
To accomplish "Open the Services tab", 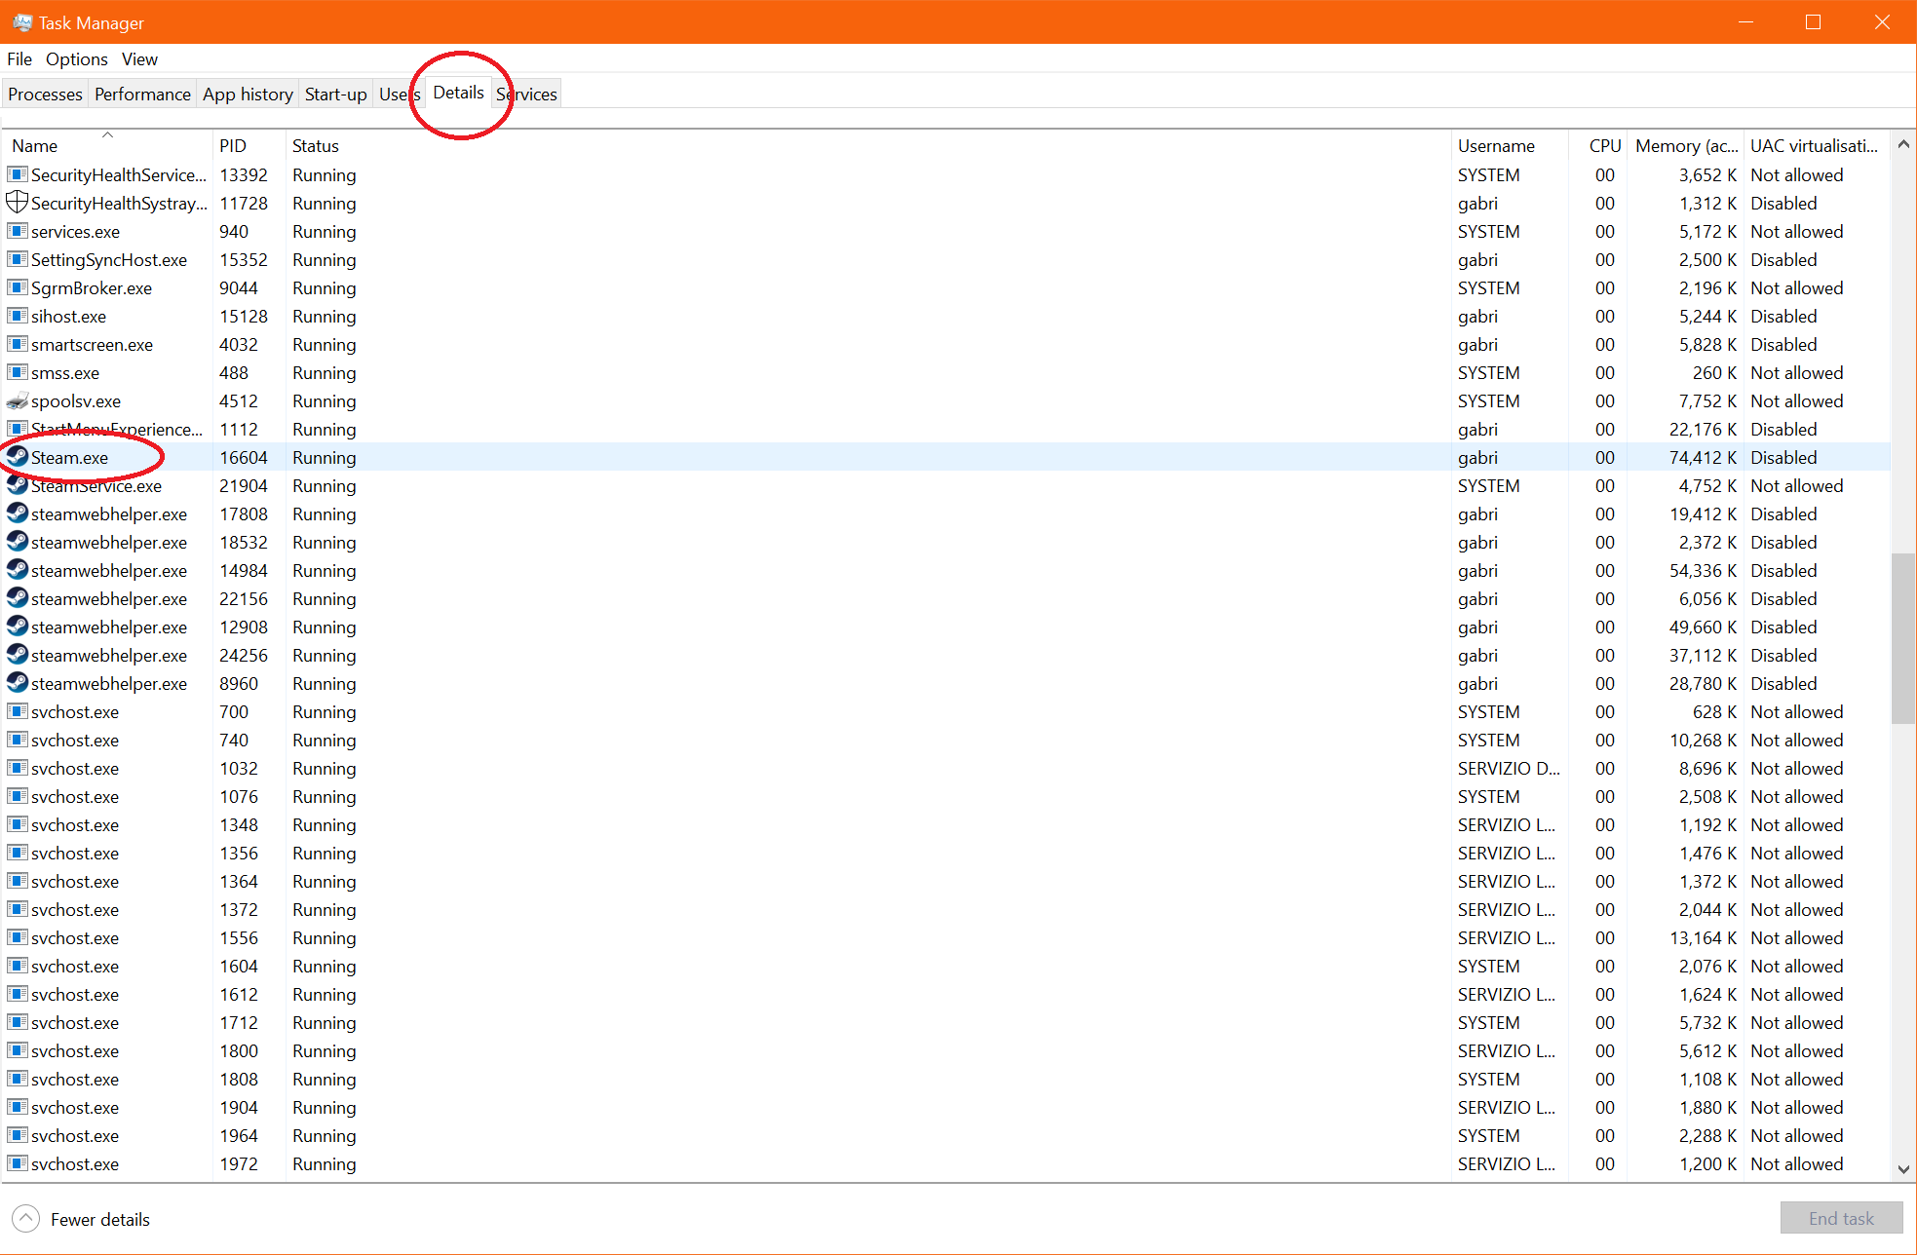I will tap(527, 95).
